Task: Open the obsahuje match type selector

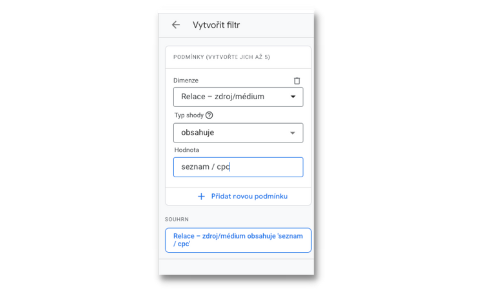Action: coord(238,133)
